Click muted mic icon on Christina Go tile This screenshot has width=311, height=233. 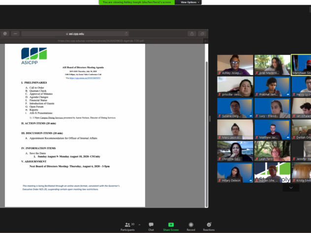[x=219, y=159]
